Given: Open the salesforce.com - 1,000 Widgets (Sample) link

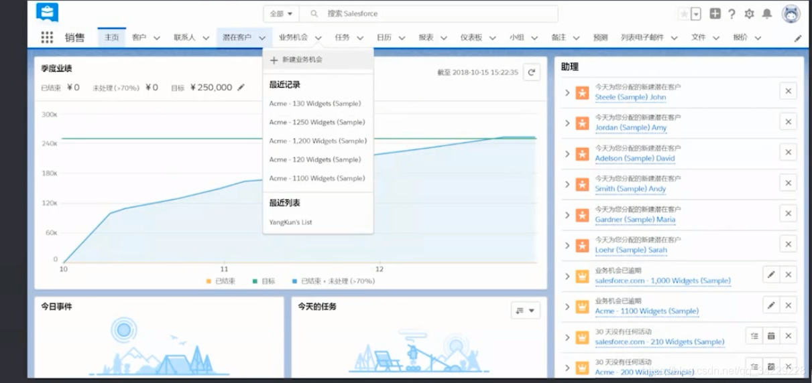Looking at the screenshot, I should point(662,281).
